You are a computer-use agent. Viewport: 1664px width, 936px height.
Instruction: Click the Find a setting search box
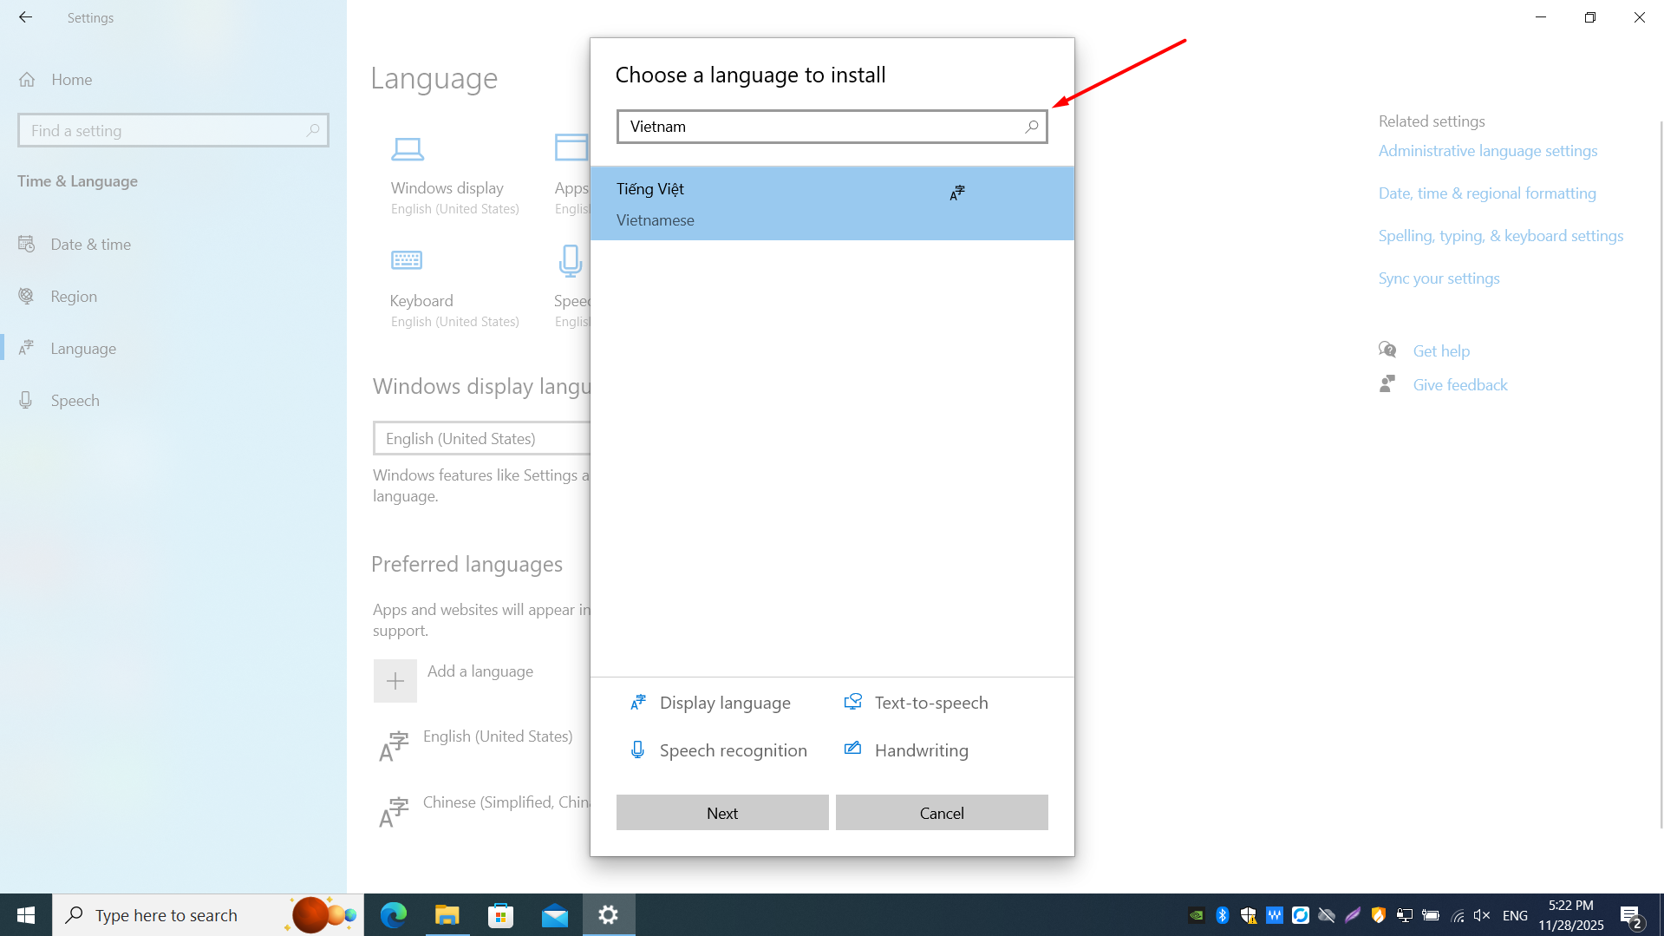point(173,130)
